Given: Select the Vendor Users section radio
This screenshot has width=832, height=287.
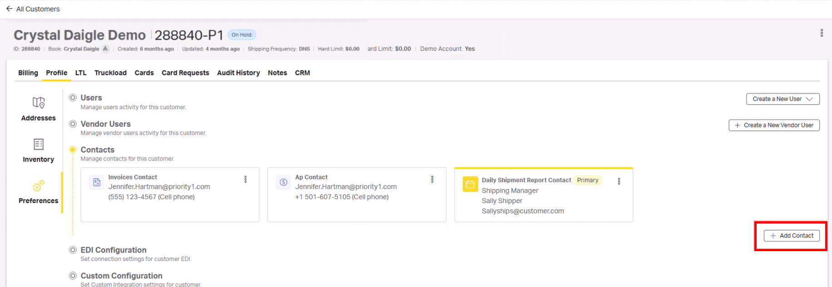Looking at the screenshot, I should pyautogui.click(x=73, y=124).
